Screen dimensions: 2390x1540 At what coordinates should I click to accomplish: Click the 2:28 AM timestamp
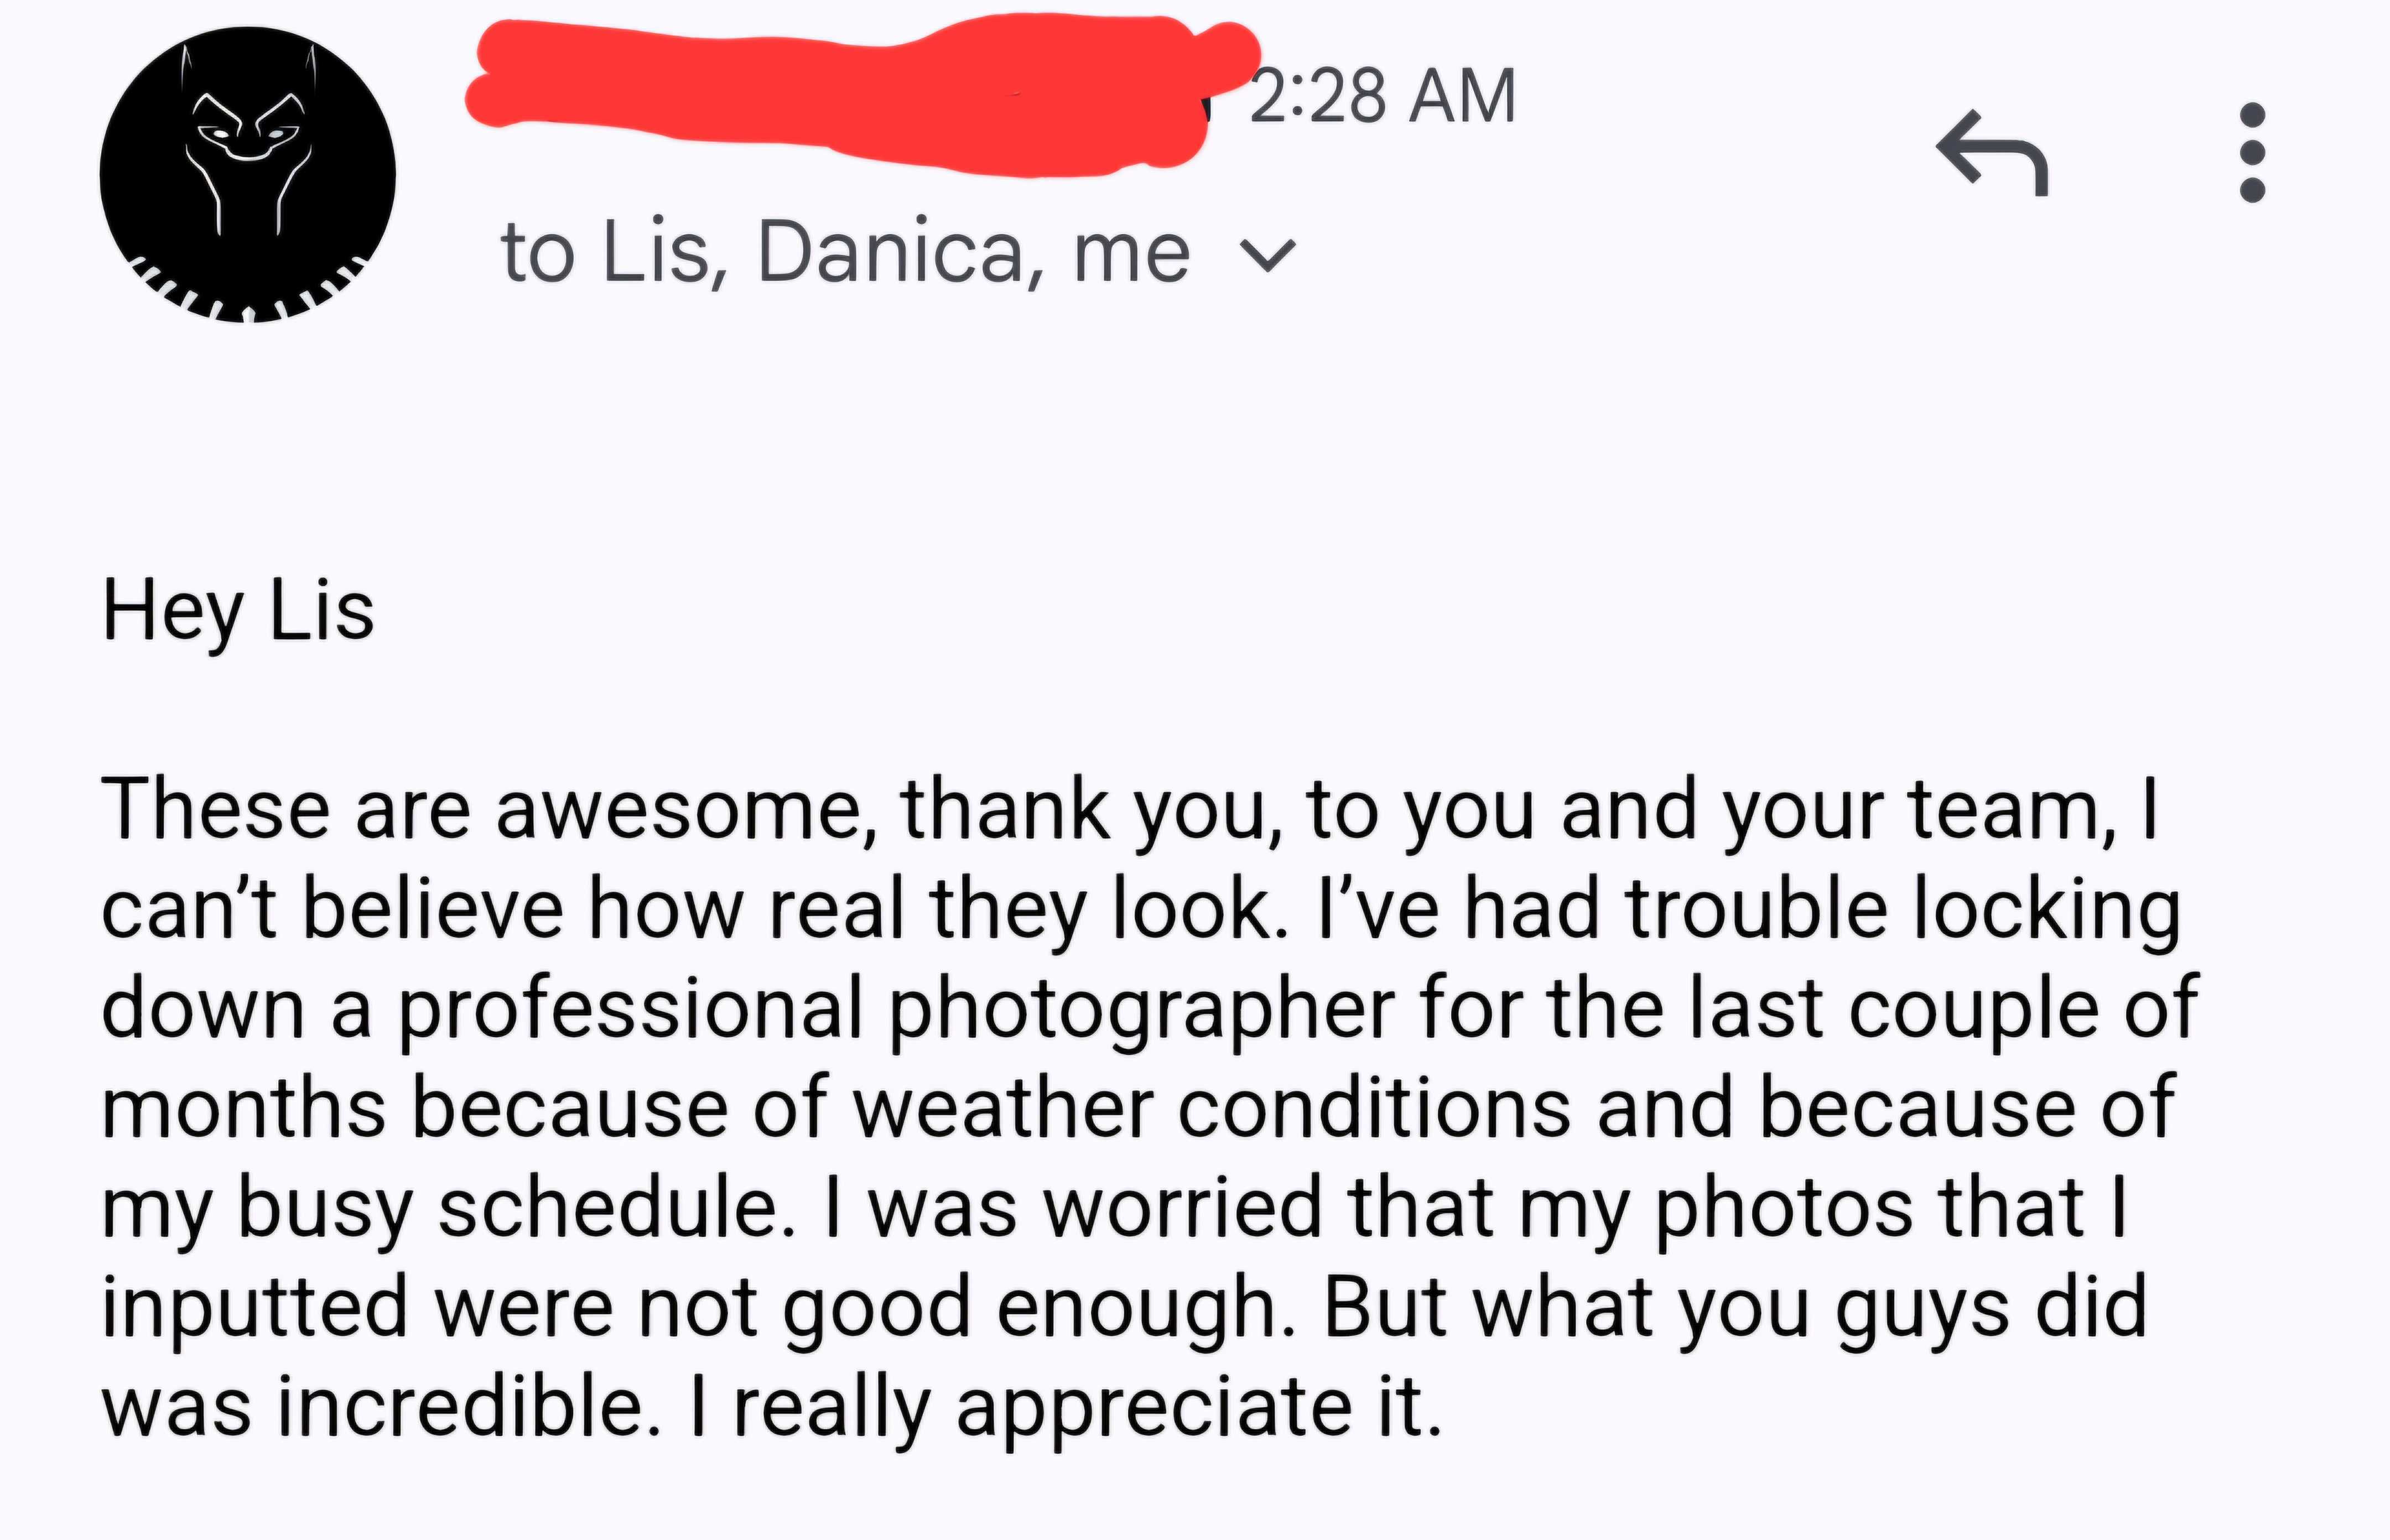click(x=1382, y=98)
